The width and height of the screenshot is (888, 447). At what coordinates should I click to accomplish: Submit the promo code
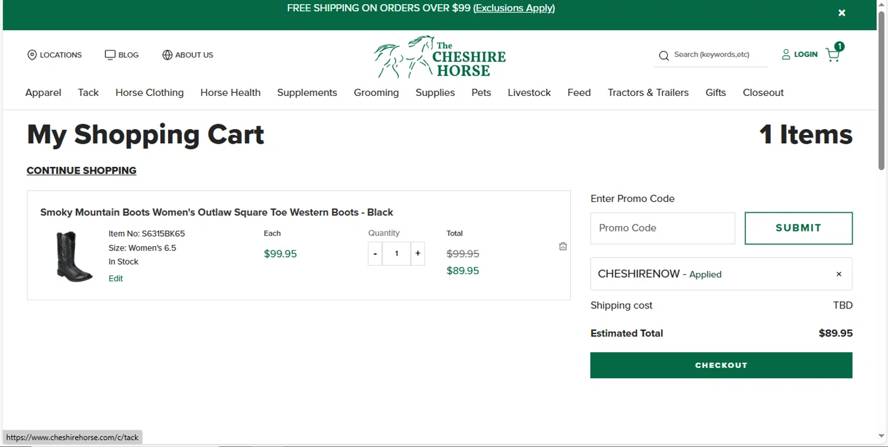799,228
